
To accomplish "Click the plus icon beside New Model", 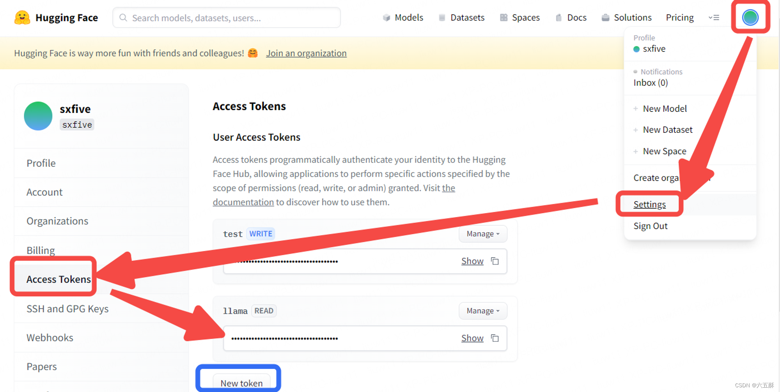I will click(x=636, y=109).
